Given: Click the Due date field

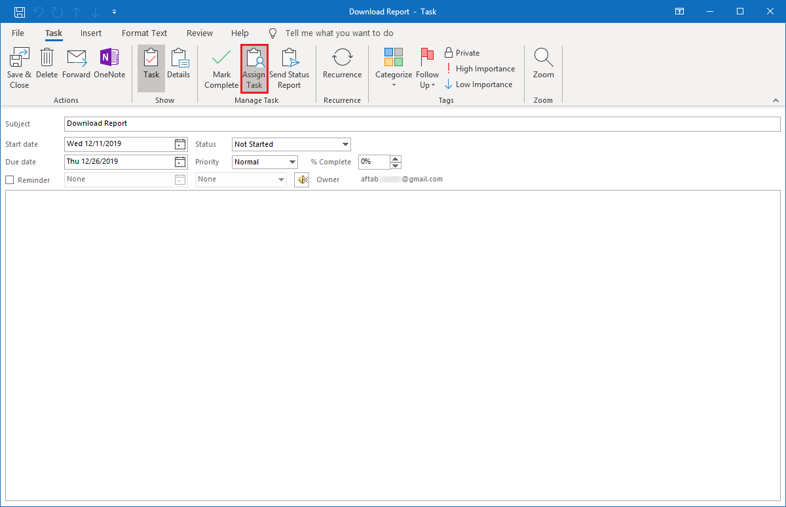Looking at the screenshot, I should pos(119,162).
